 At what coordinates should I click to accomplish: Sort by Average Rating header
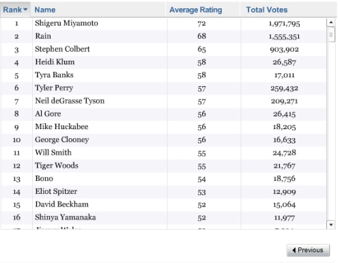pyautogui.click(x=195, y=10)
